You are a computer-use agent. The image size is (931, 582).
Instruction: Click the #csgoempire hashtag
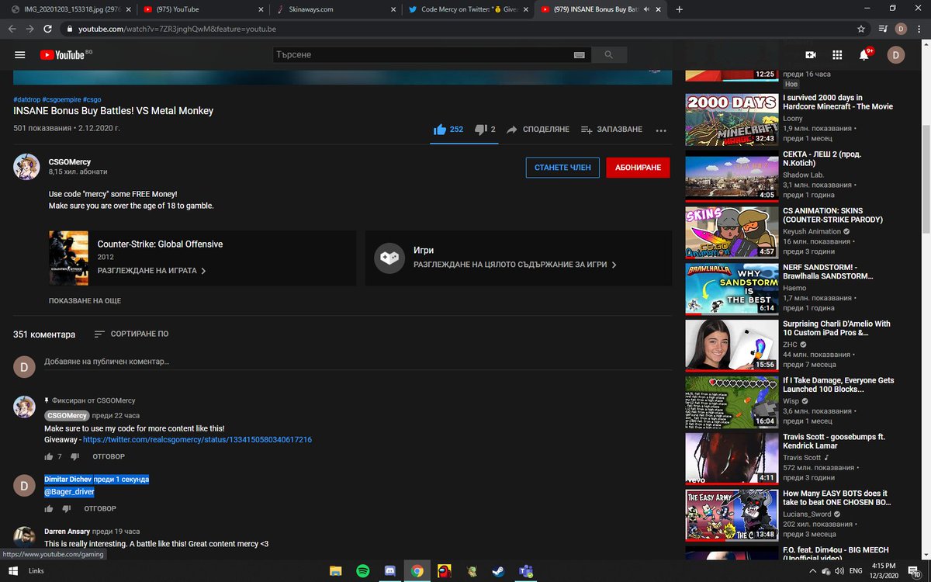pyautogui.click(x=61, y=99)
